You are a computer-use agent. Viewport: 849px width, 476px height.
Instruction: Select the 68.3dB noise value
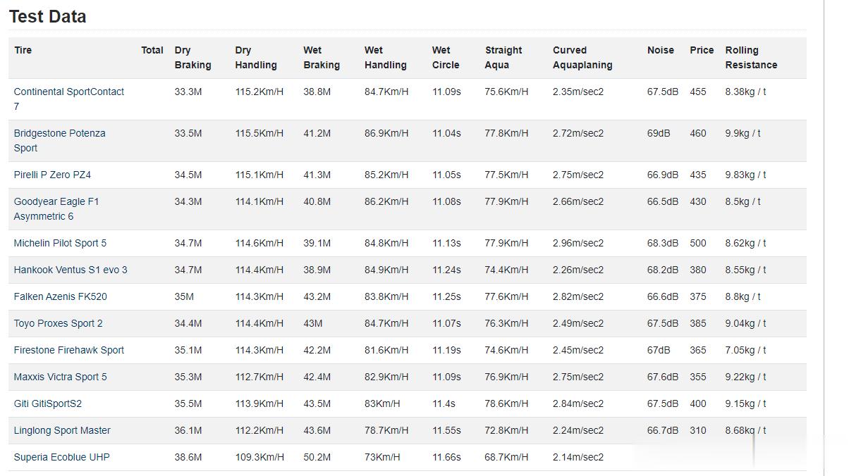click(663, 243)
